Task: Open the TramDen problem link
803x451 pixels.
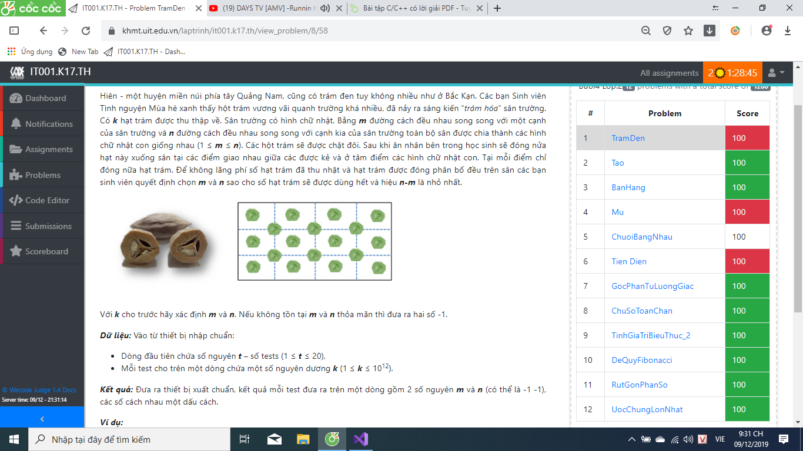Action: click(628, 138)
